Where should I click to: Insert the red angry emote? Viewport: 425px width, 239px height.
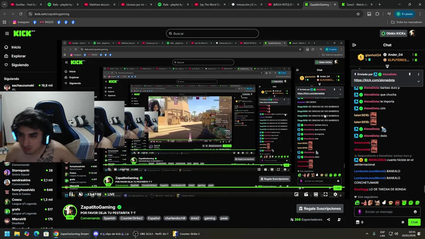[397, 203]
